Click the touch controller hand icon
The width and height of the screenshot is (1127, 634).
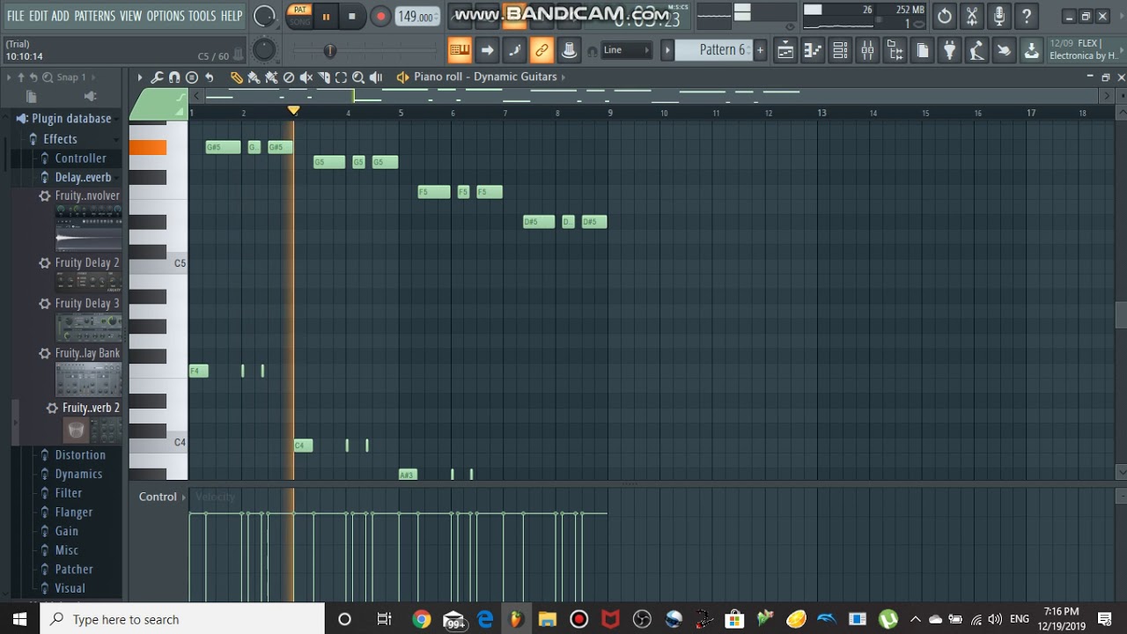[1004, 50]
